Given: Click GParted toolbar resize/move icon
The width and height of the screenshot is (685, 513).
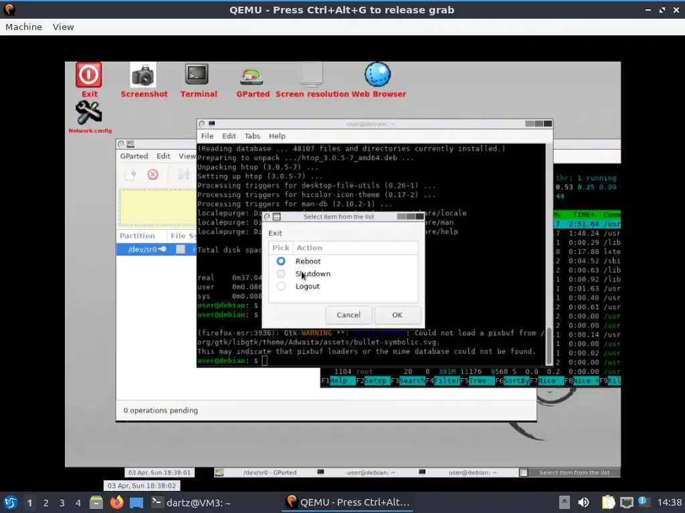Looking at the screenshot, I should click(x=183, y=174).
